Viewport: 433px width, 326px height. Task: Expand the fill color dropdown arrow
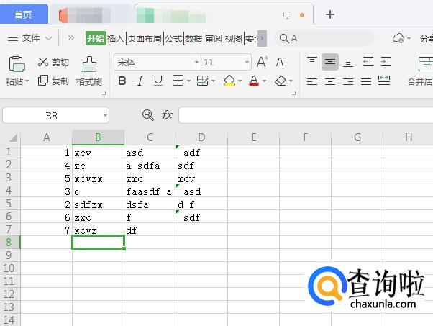coord(240,81)
